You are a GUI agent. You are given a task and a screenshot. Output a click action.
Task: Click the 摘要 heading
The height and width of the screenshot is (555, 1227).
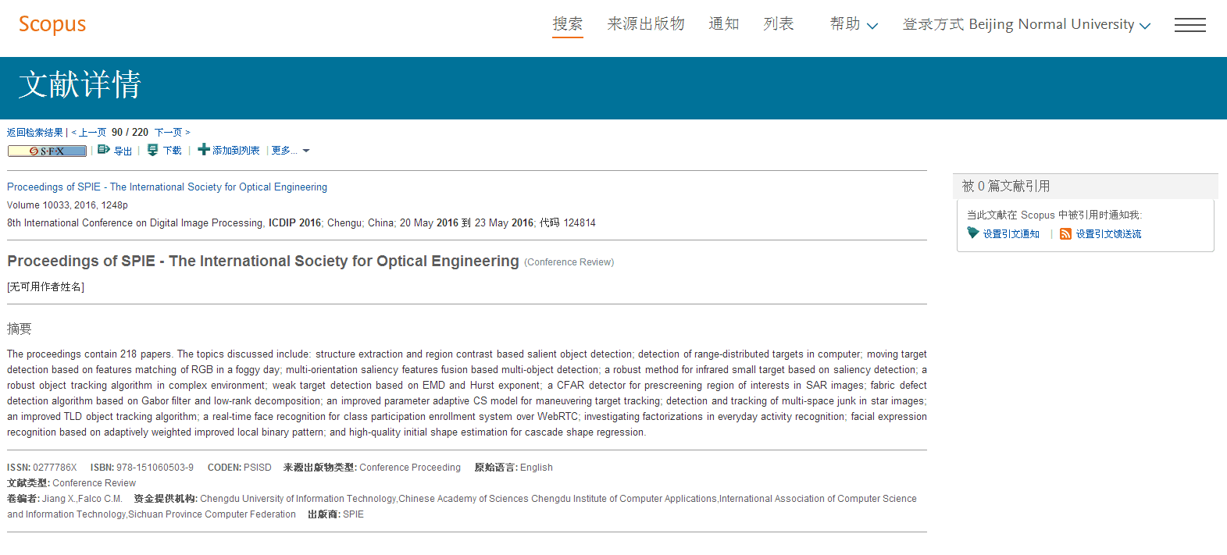point(20,329)
